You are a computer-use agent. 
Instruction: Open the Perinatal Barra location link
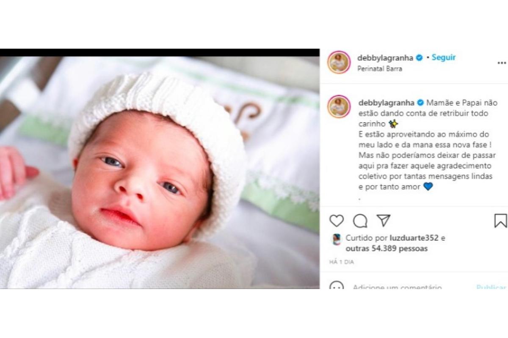380,68
